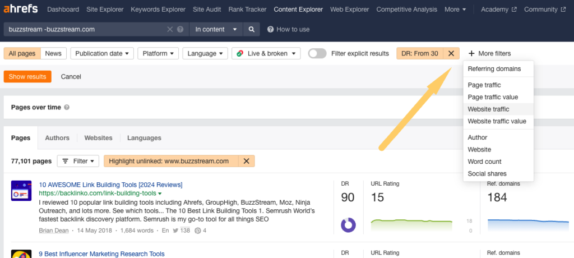Open 9 Best Influencer Marketing Research Tools

pos(102,254)
